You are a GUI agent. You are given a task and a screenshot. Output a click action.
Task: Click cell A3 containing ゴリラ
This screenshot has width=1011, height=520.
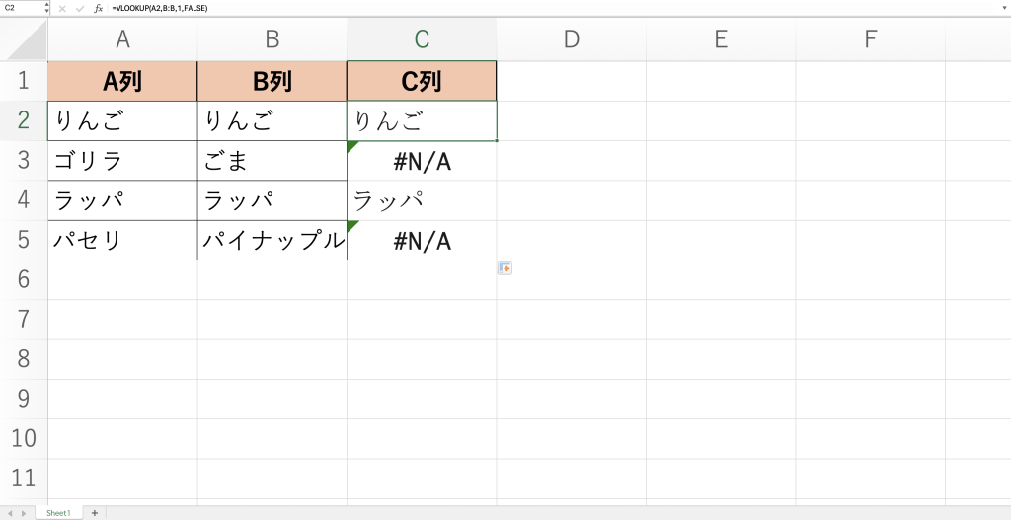click(122, 161)
